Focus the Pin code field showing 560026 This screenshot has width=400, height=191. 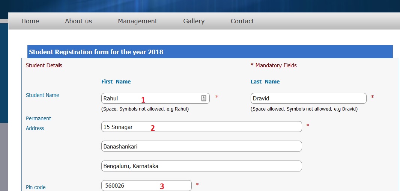146,186
